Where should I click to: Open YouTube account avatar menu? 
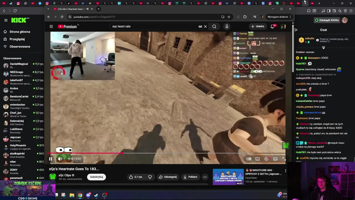(283, 26)
